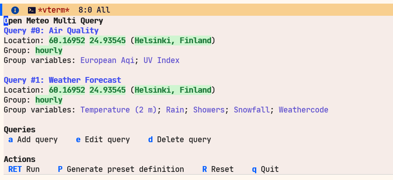Select the hourly group under Weather Forecast

click(x=49, y=100)
